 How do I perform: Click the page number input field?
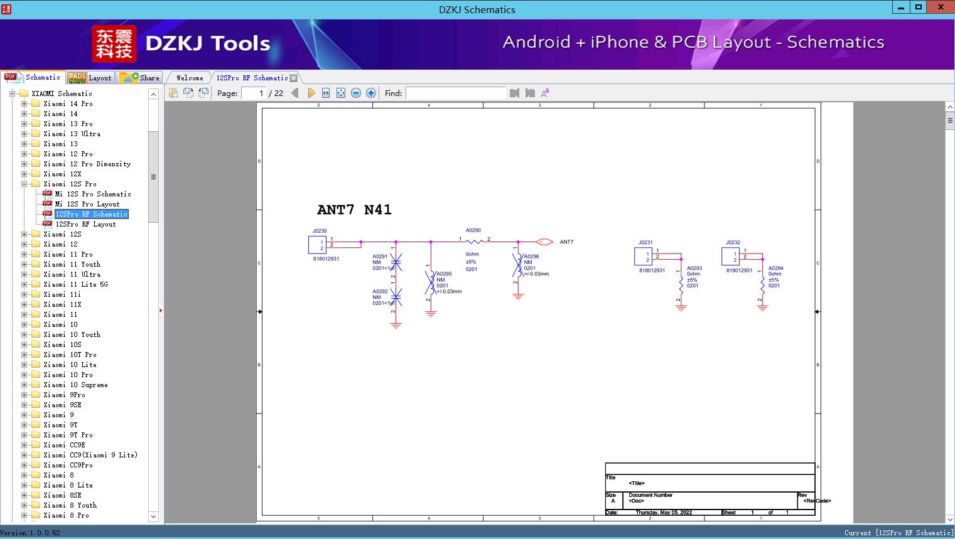tap(254, 93)
